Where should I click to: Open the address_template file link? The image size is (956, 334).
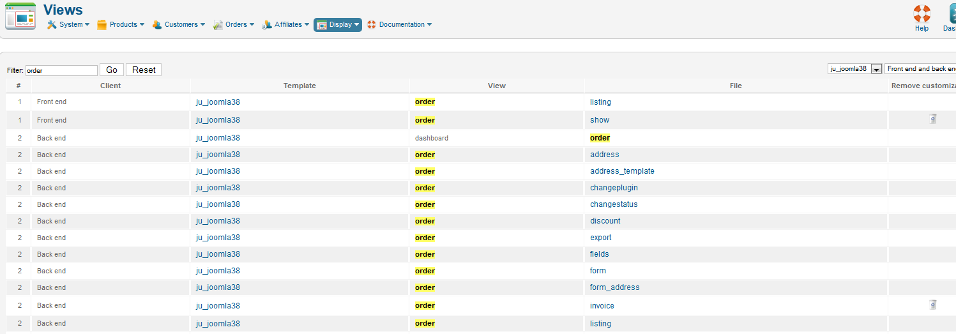[x=622, y=171]
